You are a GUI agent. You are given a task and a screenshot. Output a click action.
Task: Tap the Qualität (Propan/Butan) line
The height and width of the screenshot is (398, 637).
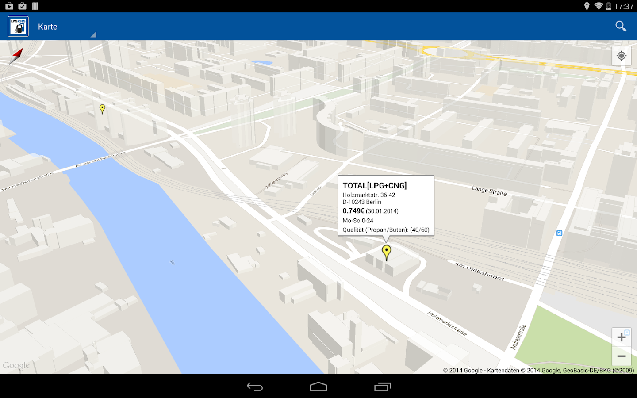386,230
